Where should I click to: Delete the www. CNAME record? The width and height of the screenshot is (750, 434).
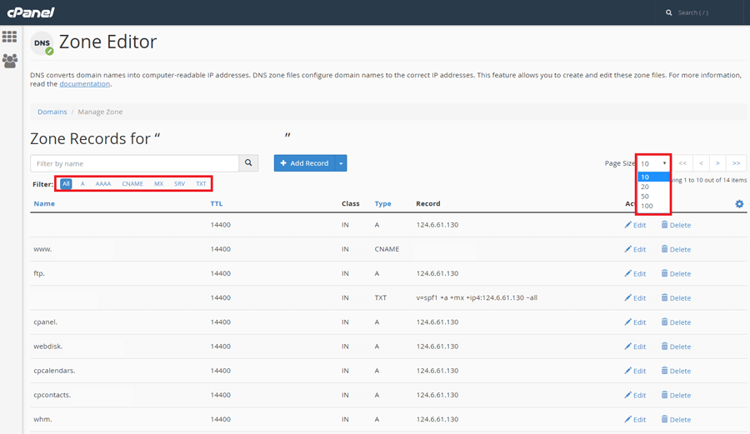[x=676, y=249]
